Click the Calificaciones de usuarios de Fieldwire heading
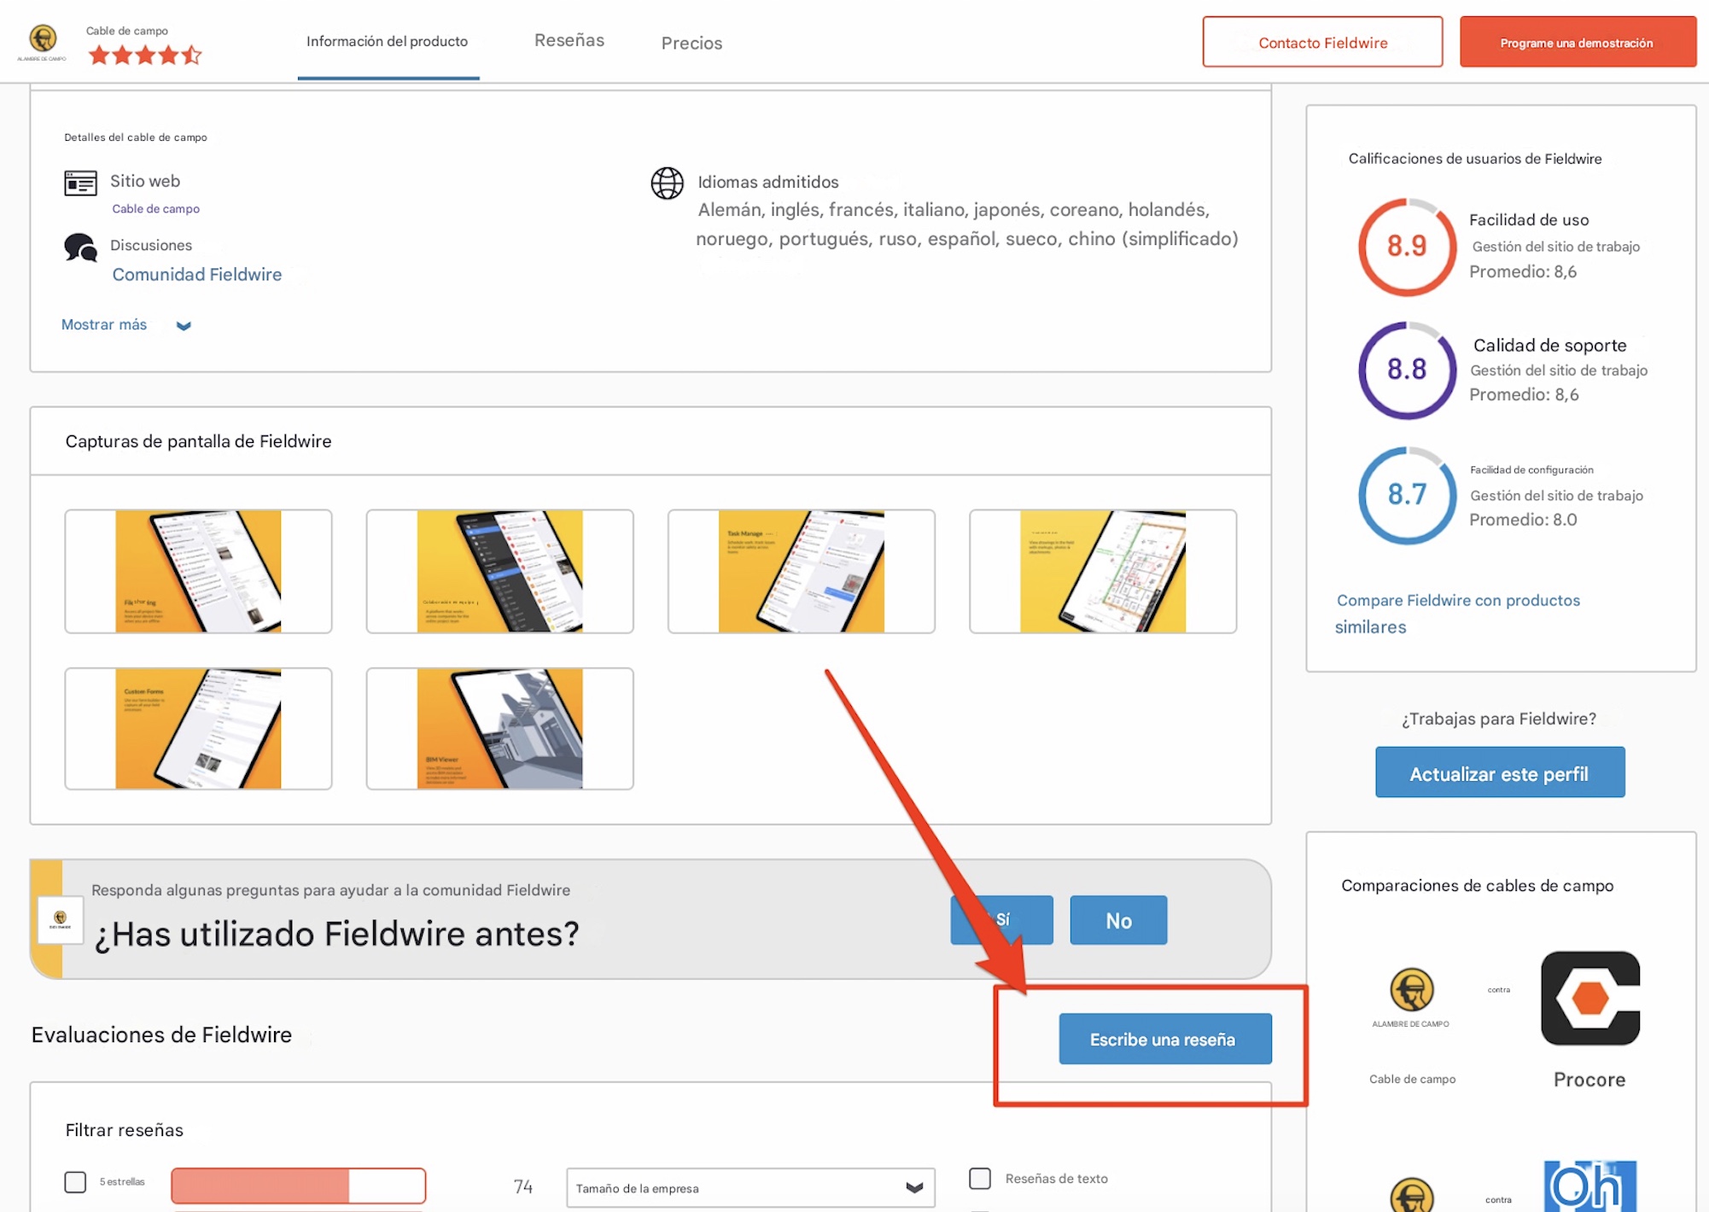 click(x=1474, y=159)
